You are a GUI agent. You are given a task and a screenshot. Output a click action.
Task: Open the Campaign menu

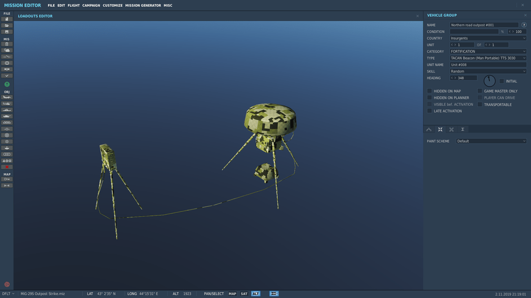[91, 6]
